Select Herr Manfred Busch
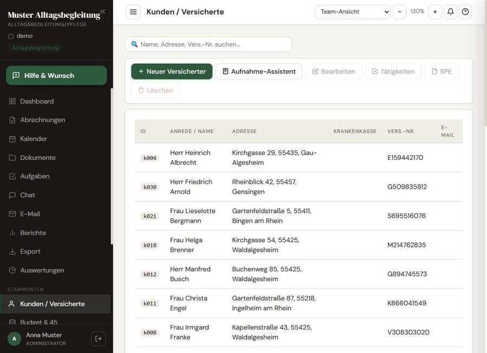 pyautogui.click(x=190, y=274)
